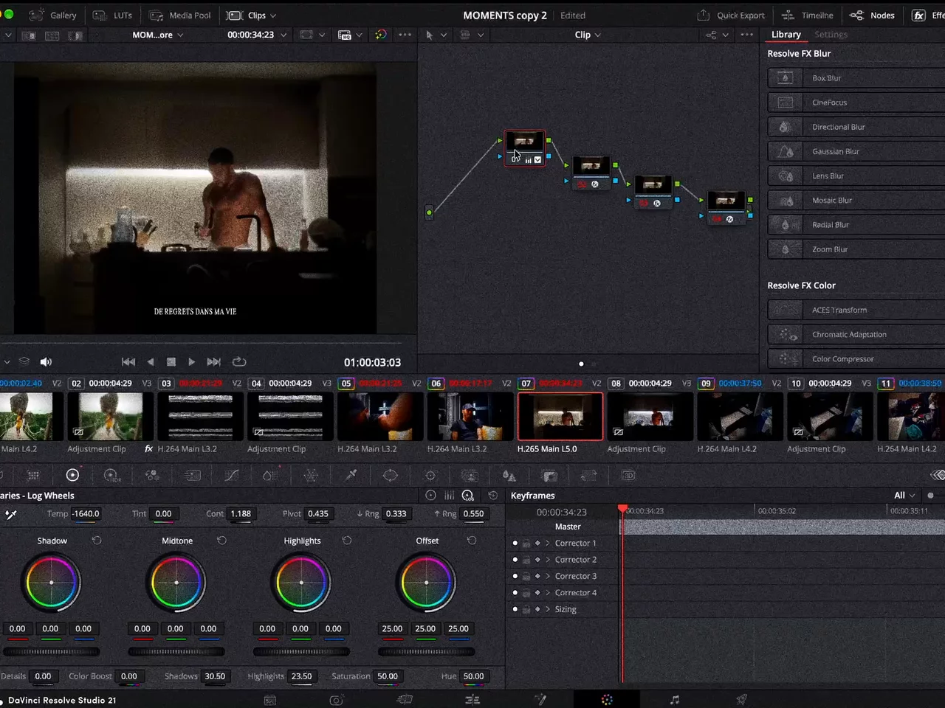945x708 pixels.
Task: Select the ACES Transform effect
Action: pyautogui.click(x=856, y=310)
